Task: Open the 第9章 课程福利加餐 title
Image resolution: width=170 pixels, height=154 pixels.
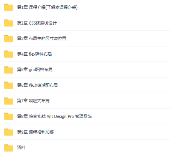Action: click(35, 132)
